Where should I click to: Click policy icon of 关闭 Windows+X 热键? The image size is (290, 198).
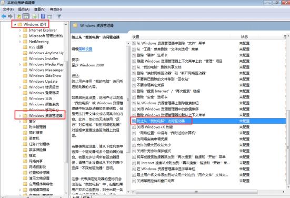(x=134, y=127)
